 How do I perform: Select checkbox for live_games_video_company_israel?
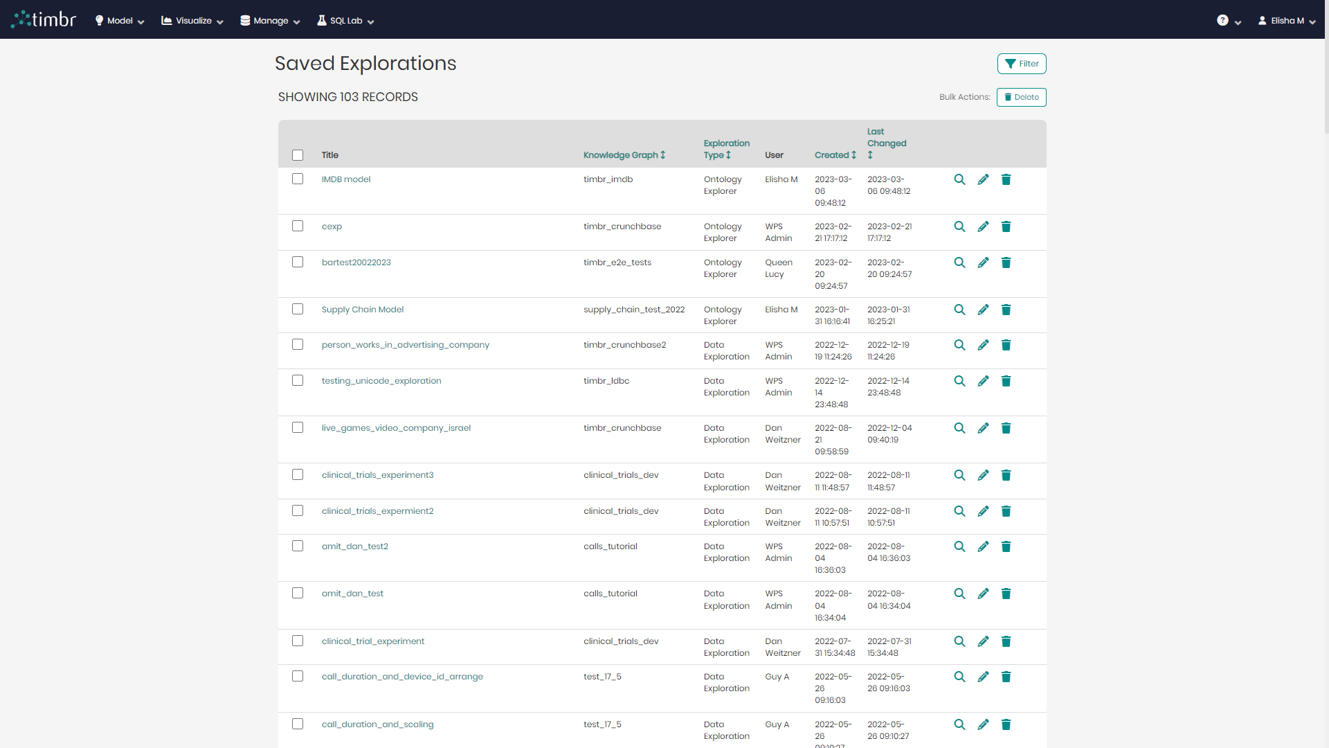coord(298,427)
